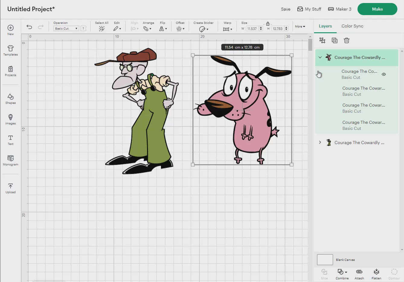Open the Shapes panel

click(x=11, y=99)
